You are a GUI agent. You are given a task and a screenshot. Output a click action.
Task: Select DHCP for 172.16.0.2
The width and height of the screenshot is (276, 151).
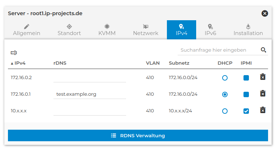tap(225, 78)
